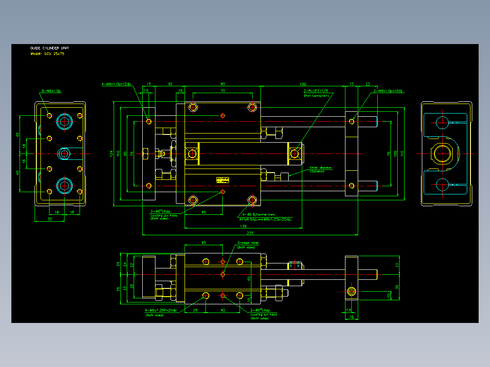Click the "8-M6x1.0p" hole callout
The image size is (490, 367).
click(x=51, y=91)
